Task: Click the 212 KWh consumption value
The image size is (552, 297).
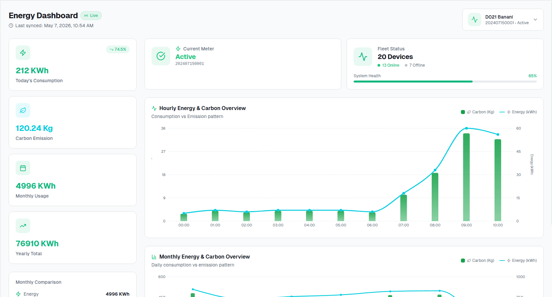Action: (32, 71)
